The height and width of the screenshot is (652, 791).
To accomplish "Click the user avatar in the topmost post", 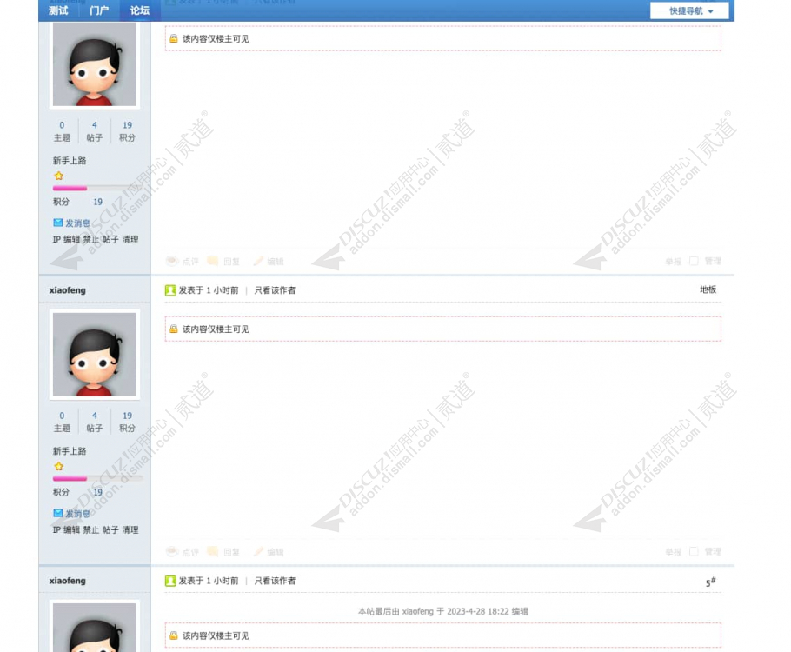I will pyautogui.click(x=95, y=64).
